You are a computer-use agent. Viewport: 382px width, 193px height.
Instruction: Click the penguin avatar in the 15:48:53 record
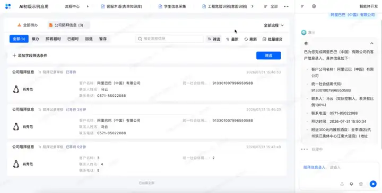click(16, 89)
